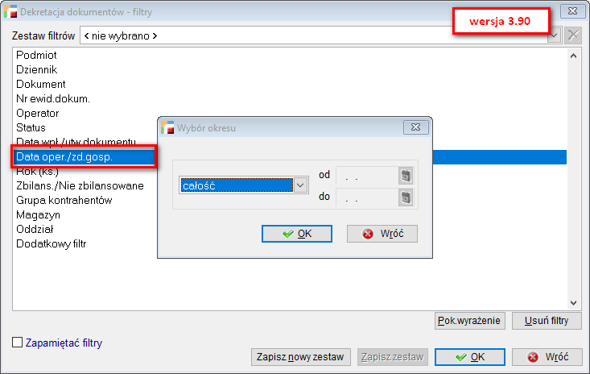
Task: Open the Zestaw filtrów dropdown
Action: [x=554, y=36]
